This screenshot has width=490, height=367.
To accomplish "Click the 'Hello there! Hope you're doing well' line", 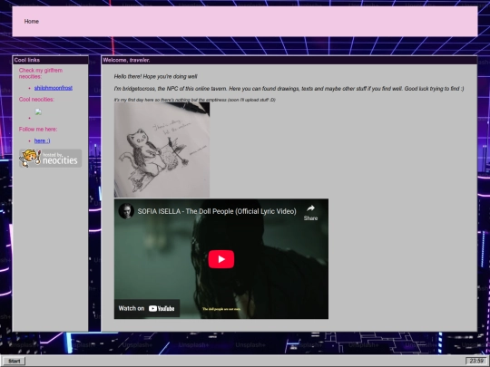I will (156, 76).
